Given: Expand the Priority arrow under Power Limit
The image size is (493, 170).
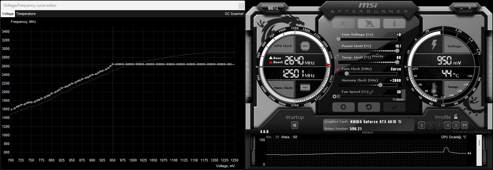Looking at the screenshot, I should point(378,55).
